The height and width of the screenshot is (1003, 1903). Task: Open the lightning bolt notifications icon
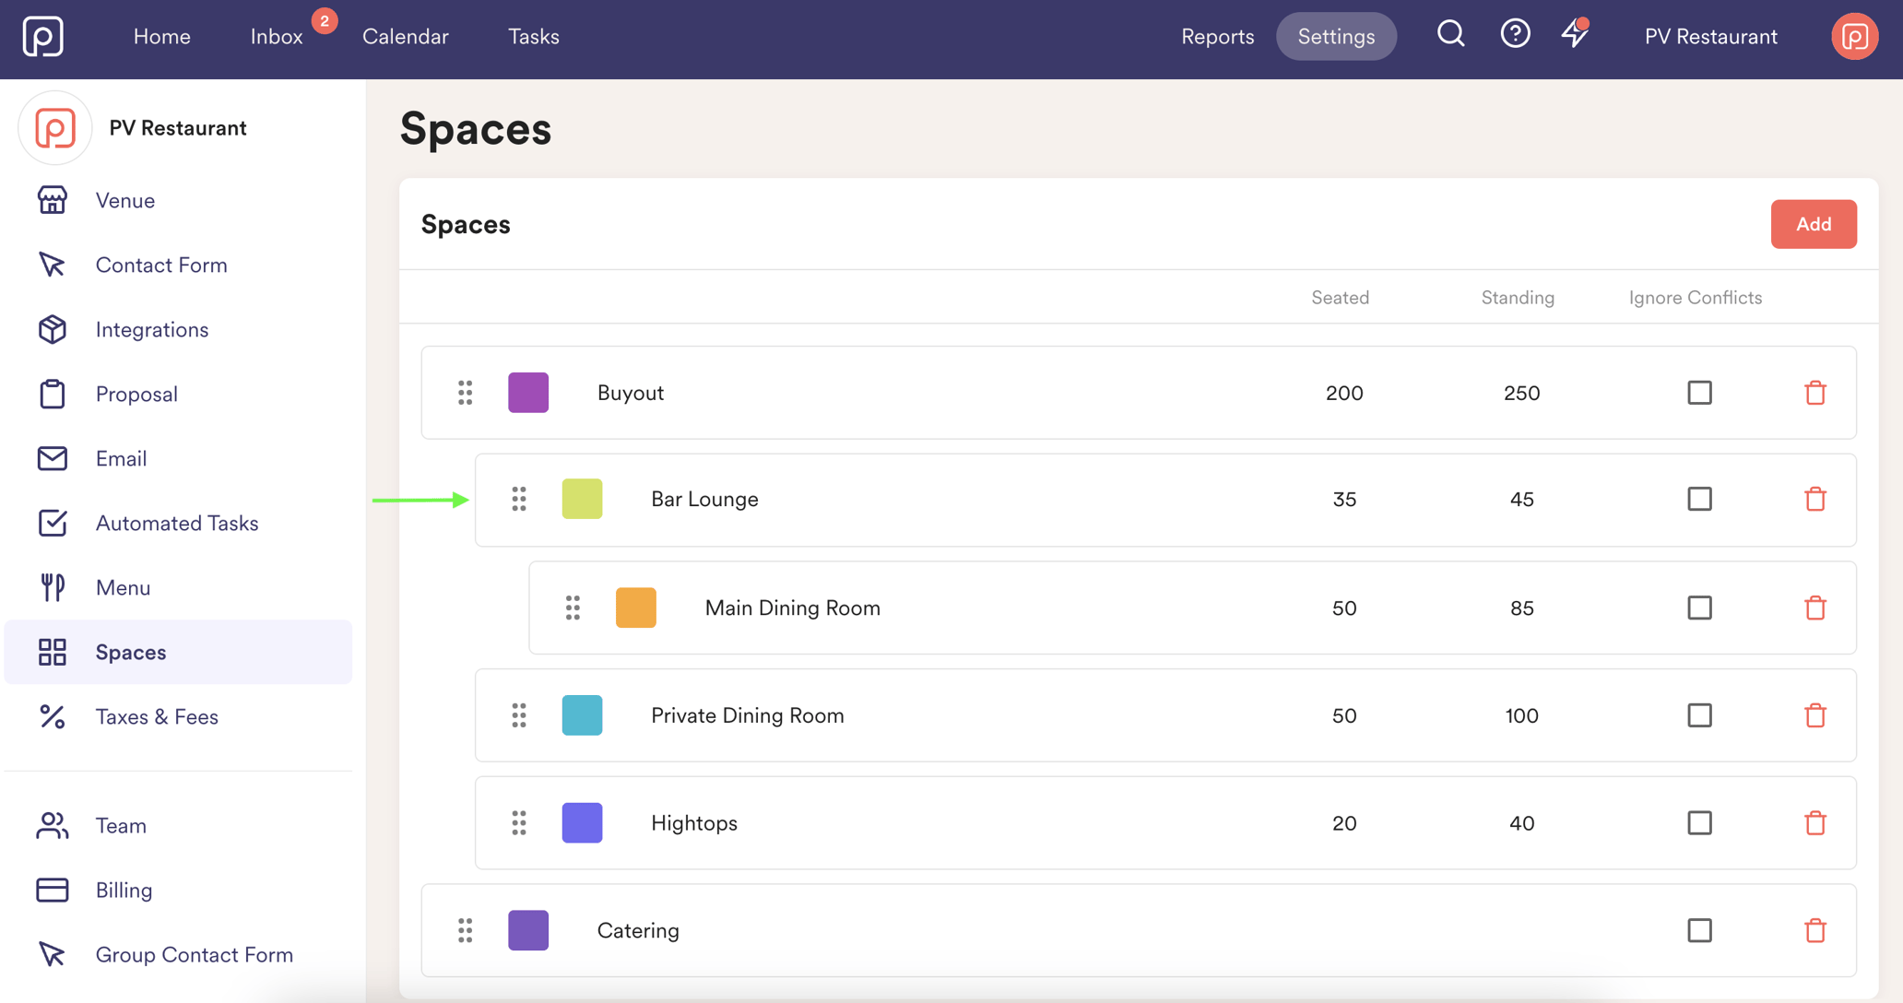click(1575, 35)
